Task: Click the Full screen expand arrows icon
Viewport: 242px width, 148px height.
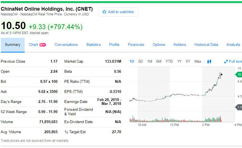Action: point(226,62)
